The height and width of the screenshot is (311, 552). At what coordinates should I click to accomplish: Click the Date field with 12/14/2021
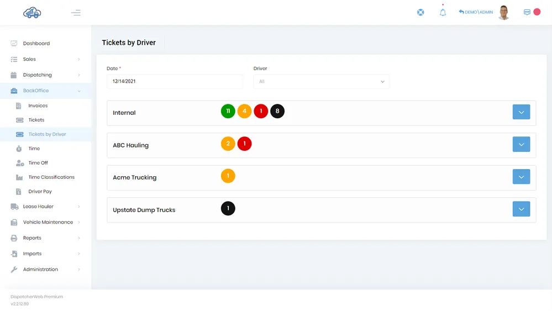click(175, 81)
